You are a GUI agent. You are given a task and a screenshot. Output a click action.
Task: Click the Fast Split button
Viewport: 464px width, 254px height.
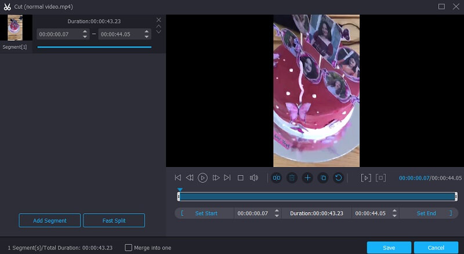pyautogui.click(x=114, y=220)
